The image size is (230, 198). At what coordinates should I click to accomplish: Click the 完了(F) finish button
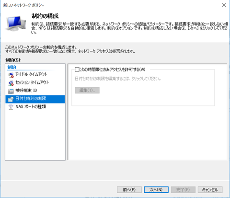(183, 190)
